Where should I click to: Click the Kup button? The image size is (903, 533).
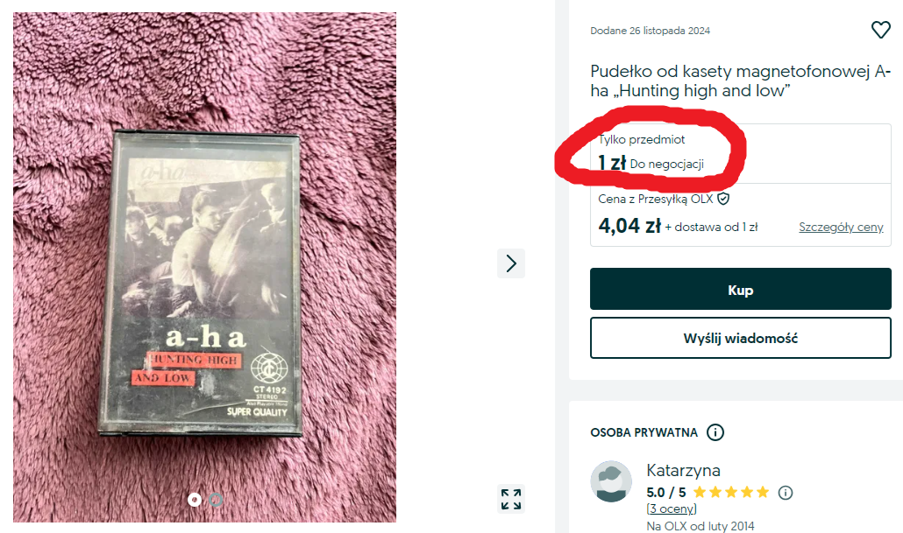tap(741, 289)
